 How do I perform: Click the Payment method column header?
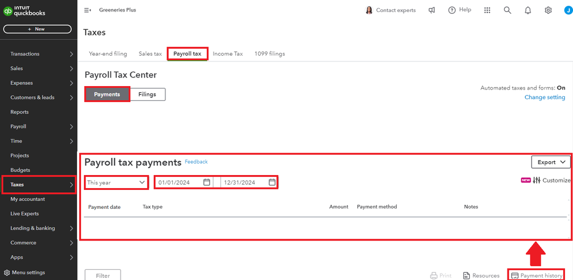pos(377,207)
